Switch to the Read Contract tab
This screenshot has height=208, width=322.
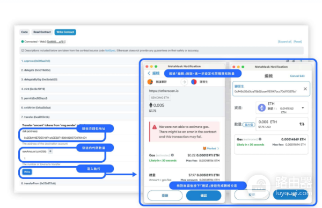[x=42, y=32]
